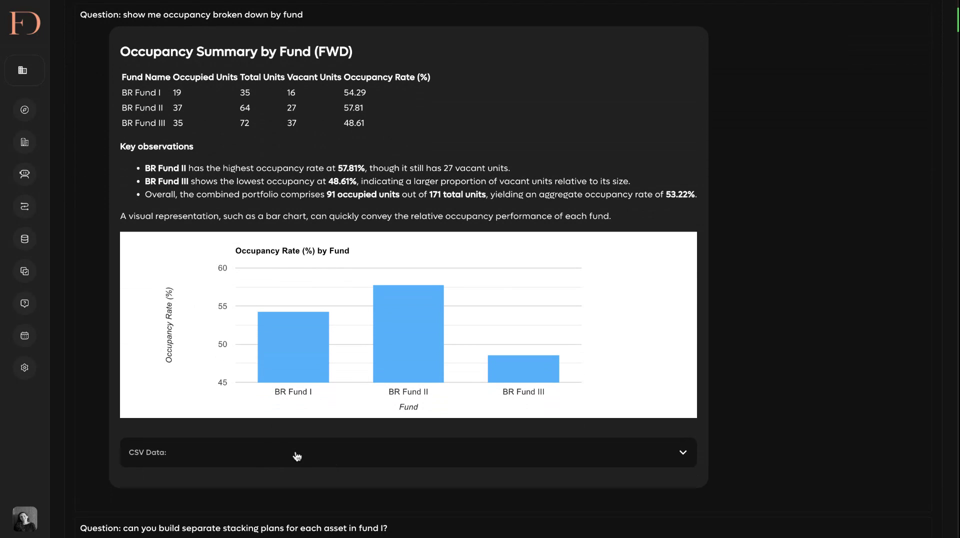Viewport: 960px width, 538px height.
Task: Click the CSV Data label
Action: (147, 452)
